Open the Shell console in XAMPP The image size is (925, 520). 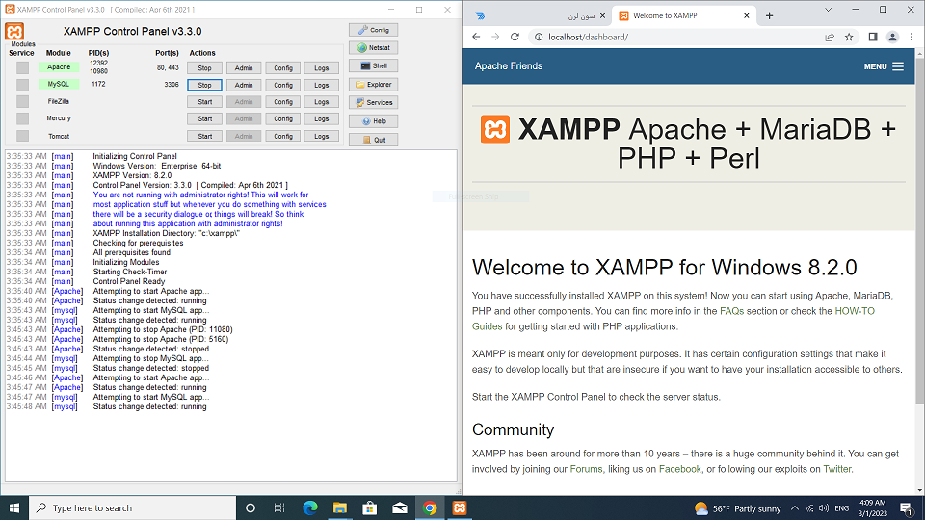(373, 66)
